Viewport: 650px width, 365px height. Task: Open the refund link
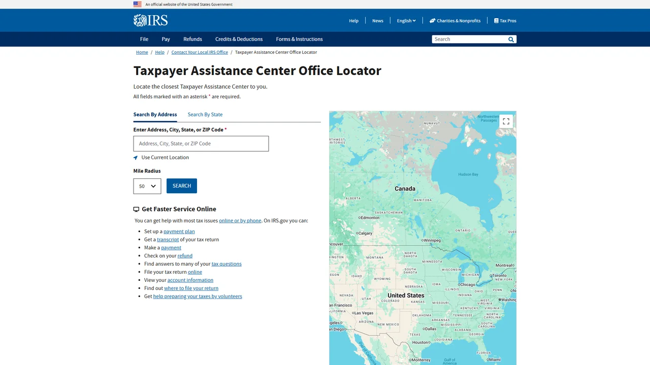(185, 256)
